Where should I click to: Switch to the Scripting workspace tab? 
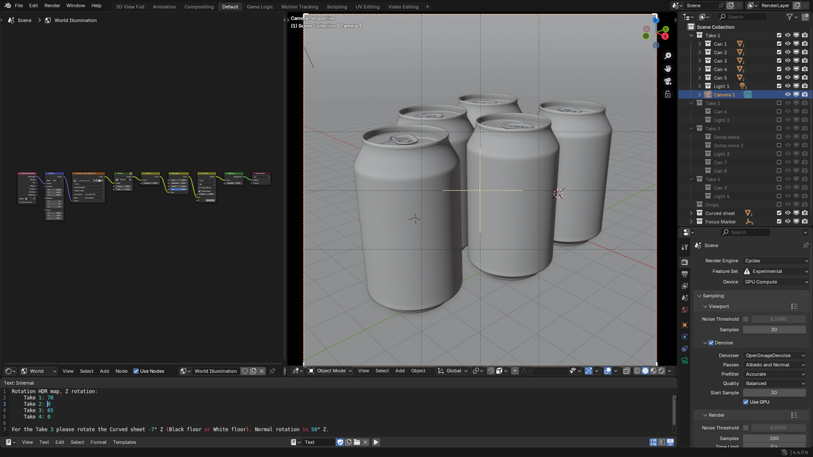337,6
